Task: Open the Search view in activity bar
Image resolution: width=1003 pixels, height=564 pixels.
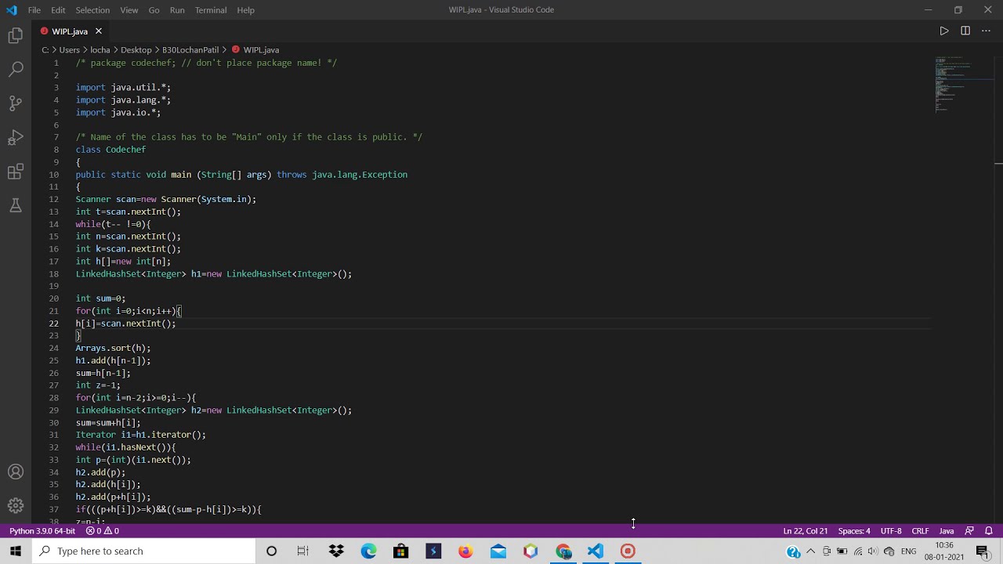Action: 16,69
